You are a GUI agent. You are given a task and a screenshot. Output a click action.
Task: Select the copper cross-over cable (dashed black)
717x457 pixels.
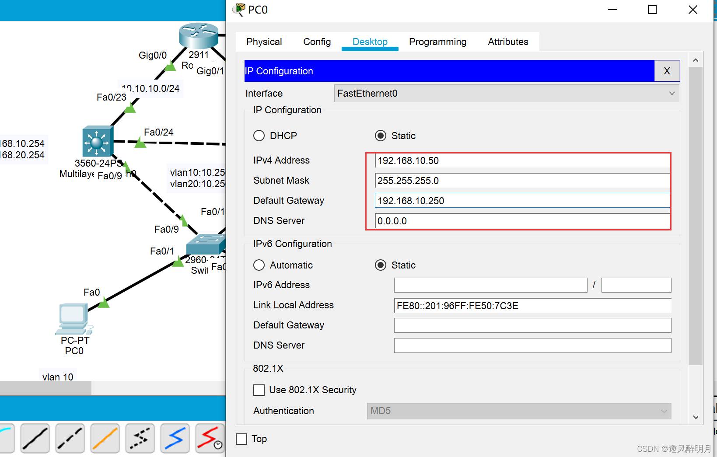point(70,438)
